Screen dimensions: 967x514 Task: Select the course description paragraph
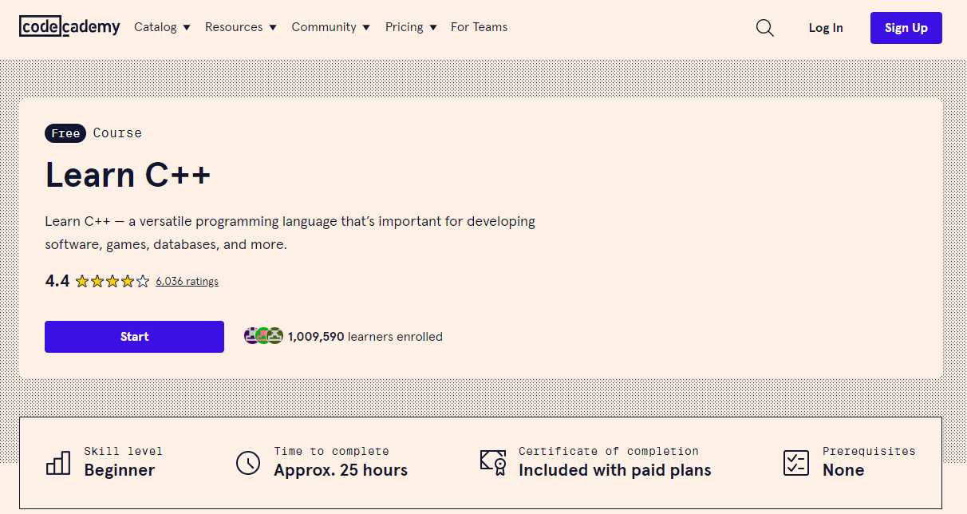point(290,233)
